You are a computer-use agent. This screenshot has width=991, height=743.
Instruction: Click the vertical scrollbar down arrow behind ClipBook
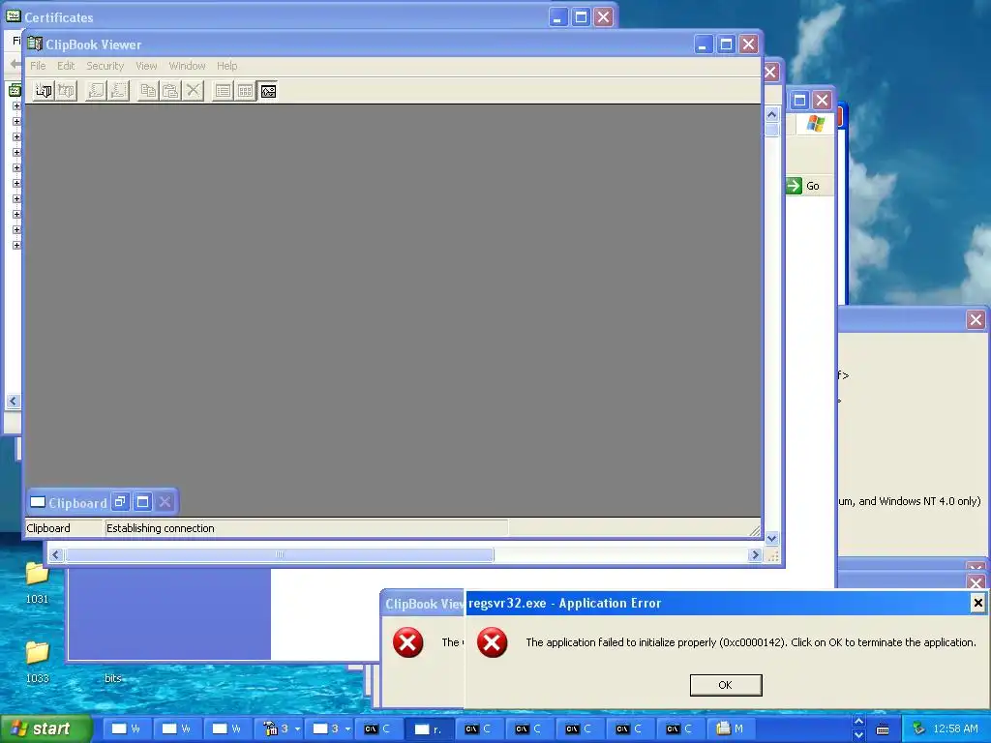coord(771,538)
